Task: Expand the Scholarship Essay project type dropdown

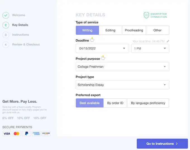Action: pyautogui.click(x=122, y=85)
